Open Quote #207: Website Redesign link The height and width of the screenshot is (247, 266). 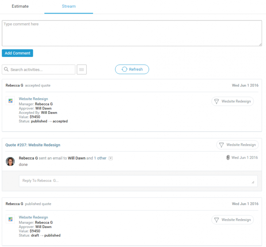click(x=33, y=145)
